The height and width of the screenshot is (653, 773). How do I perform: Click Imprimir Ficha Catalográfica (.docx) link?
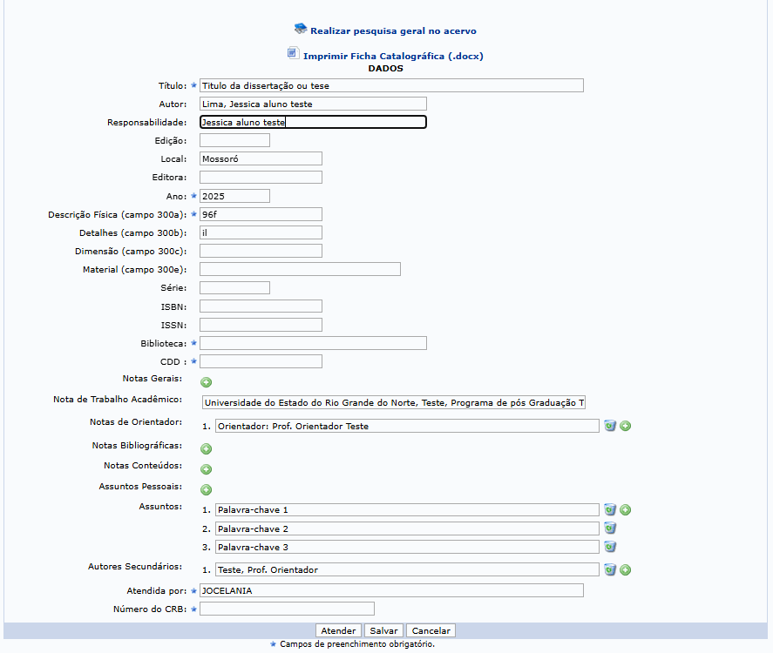[392, 56]
